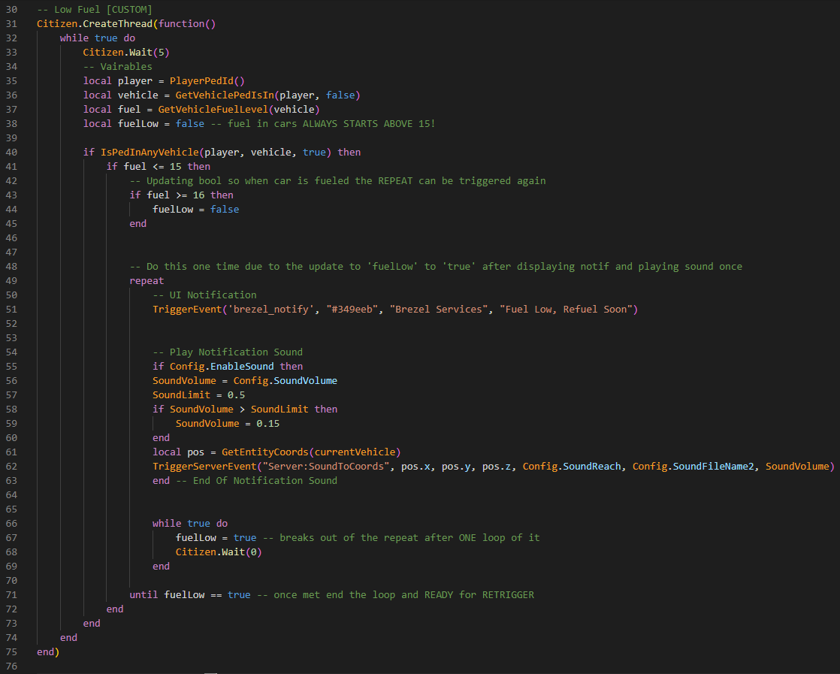
Task: Place cursor on Citizen.CreateThread call
Action: [x=95, y=24]
